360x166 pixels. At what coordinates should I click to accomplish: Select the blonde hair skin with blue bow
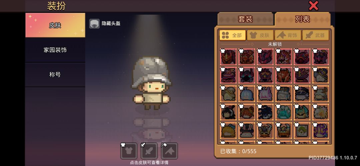[228, 130]
